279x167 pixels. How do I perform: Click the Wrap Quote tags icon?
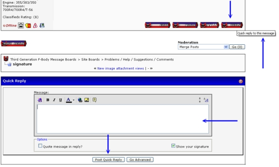tap(94, 100)
